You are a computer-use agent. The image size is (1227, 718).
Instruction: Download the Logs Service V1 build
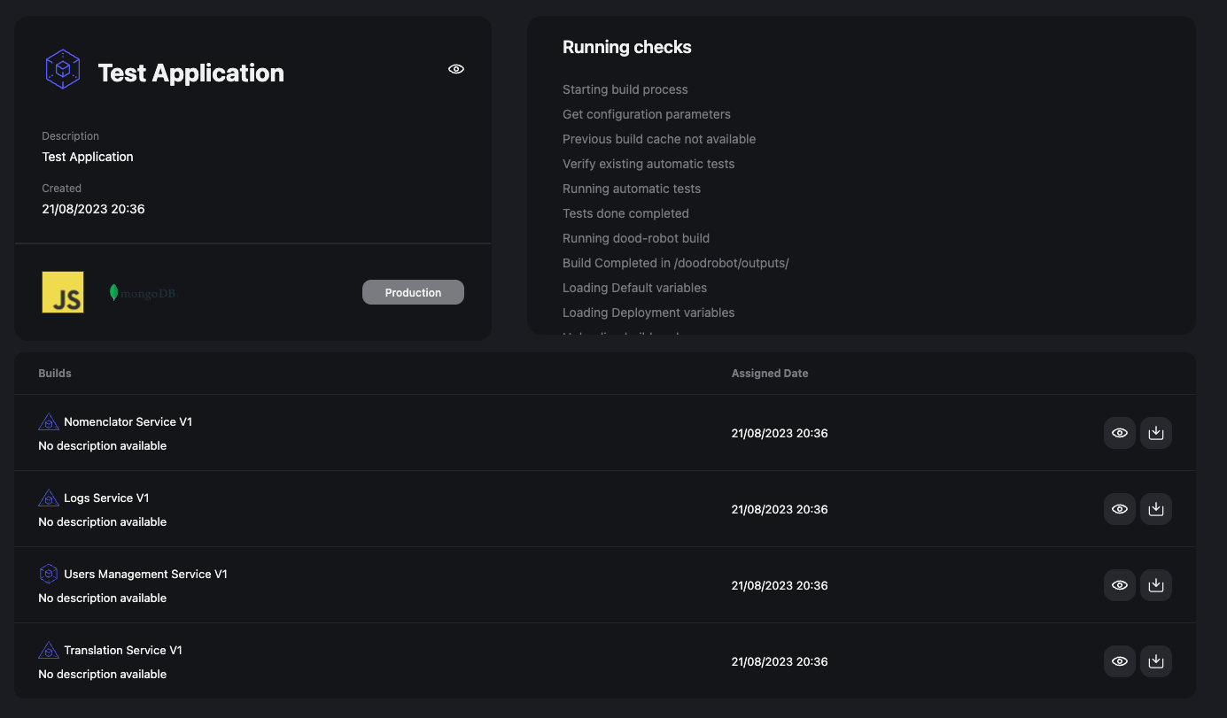[1155, 509]
